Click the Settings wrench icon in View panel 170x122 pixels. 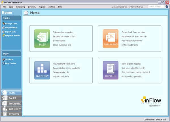click(3, 59)
